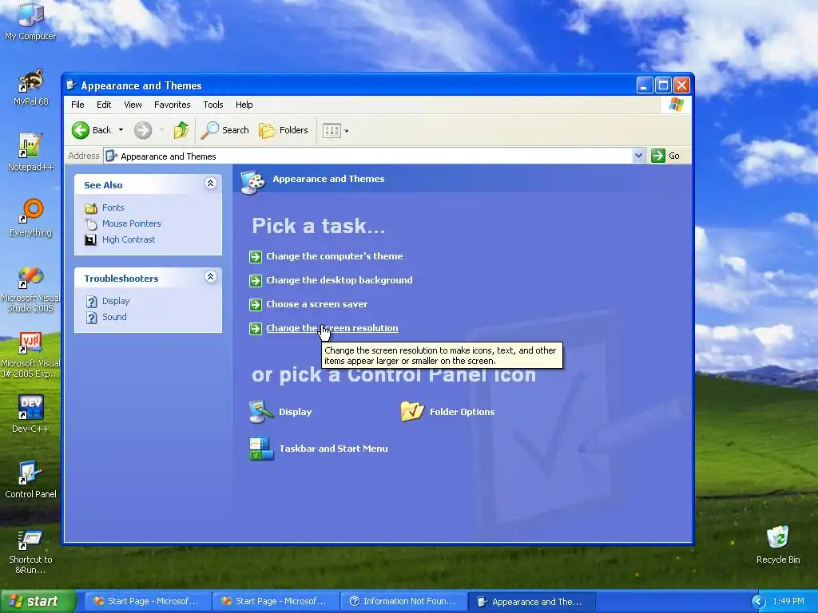Screen dimensions: 818x613
Task: Select Control Panel desktop shortcut
Action: click(30, 480)
